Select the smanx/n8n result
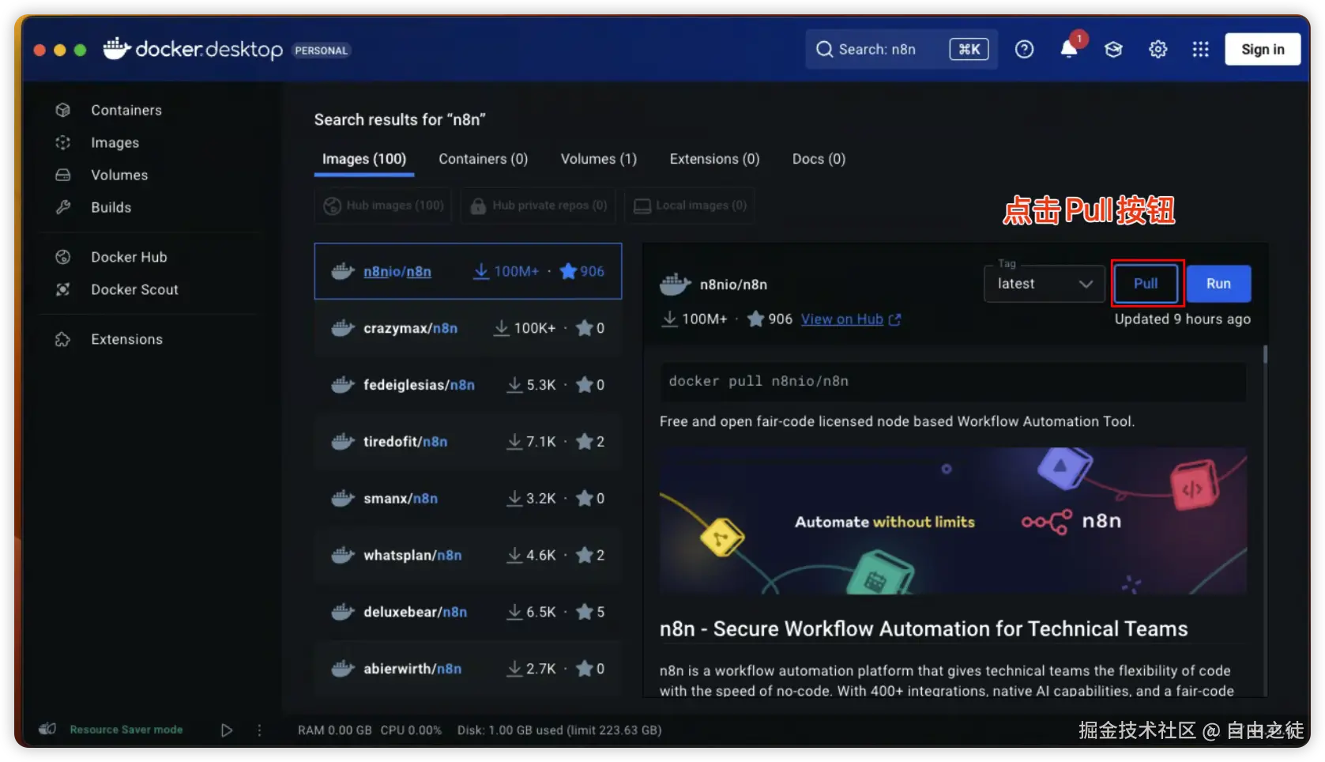 468,498
